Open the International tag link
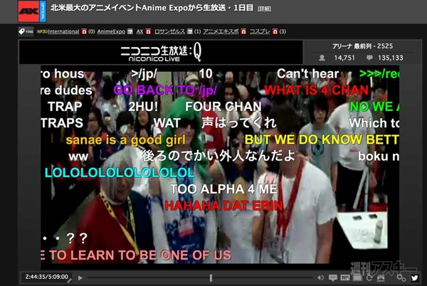This screenshot has width=427, height=286. [63, 31]
